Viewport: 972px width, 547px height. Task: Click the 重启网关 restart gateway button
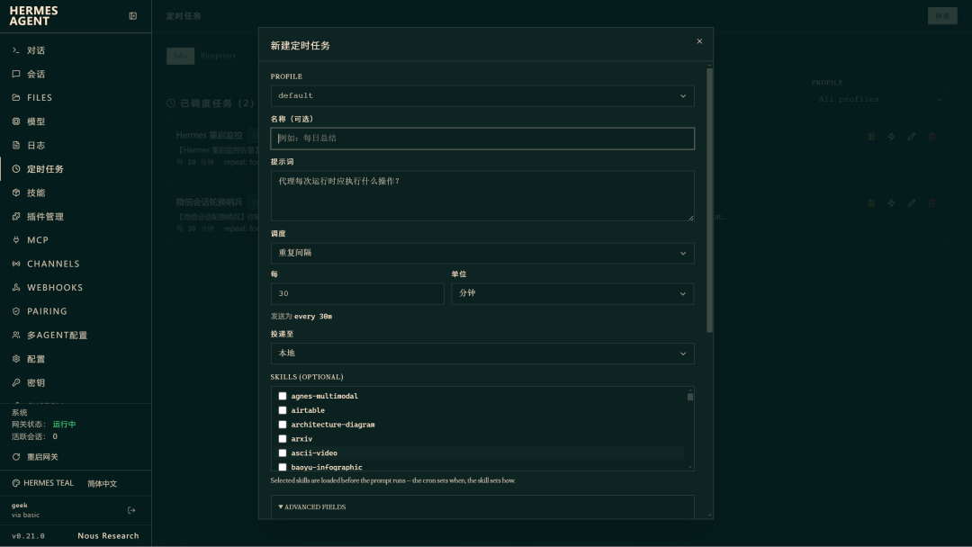[35, 457]
